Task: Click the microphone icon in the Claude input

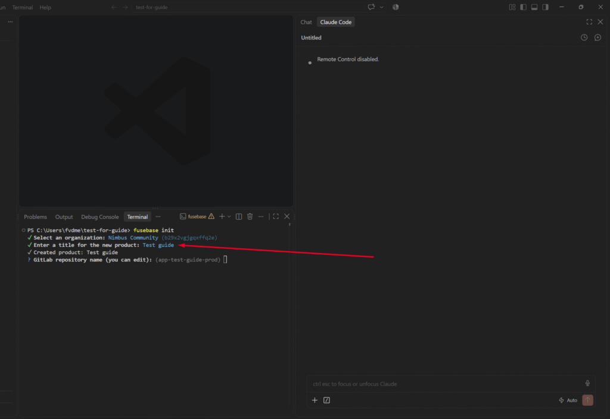Action: tap(587, 383)
